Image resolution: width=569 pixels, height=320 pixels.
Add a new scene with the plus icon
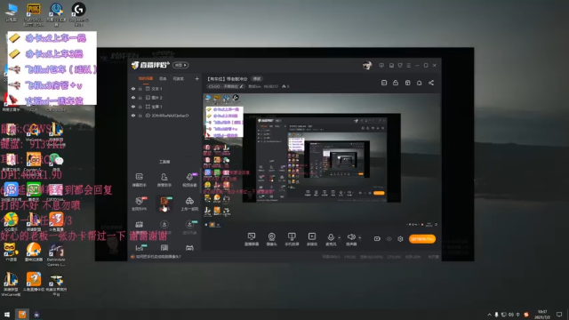pos(196,79)
